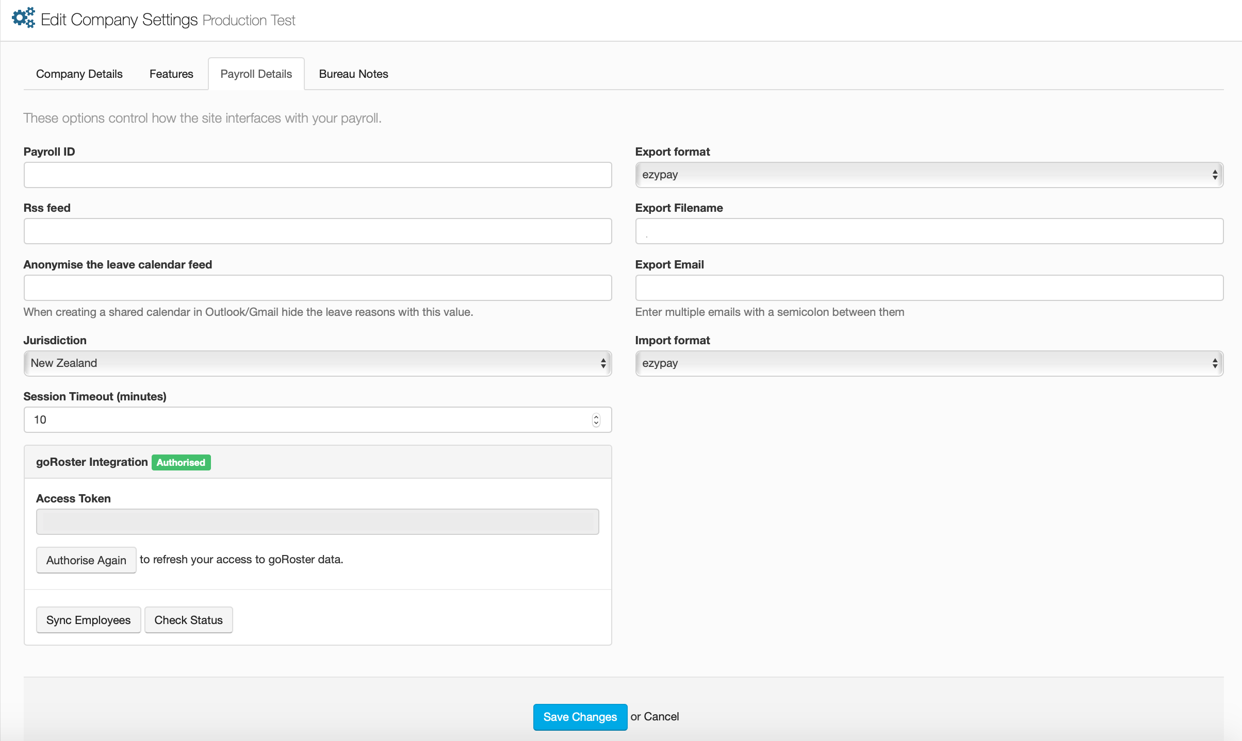Click the Anonymise leave calendar feed field
The width and height of the screenshot is (1242, 741).
coord(317,288)
